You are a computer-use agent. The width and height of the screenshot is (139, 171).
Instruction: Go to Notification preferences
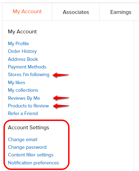(33, 163)
